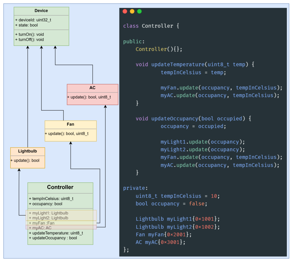Click 'Lightbulb myLight2{0x1002};' line
This screenshot has width=293, height=262.
(x=178, y=227)
